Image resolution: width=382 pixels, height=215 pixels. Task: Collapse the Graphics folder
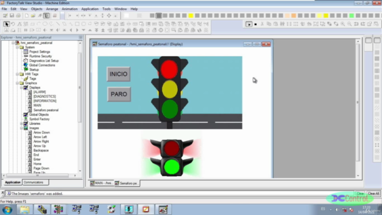[x=17, y=83]
